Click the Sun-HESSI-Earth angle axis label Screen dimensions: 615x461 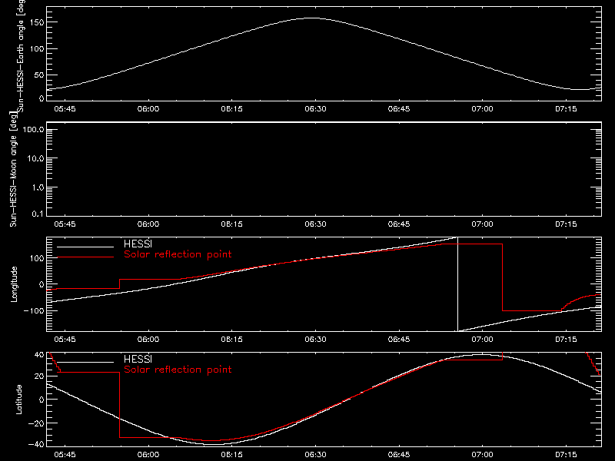coord(21,56)
